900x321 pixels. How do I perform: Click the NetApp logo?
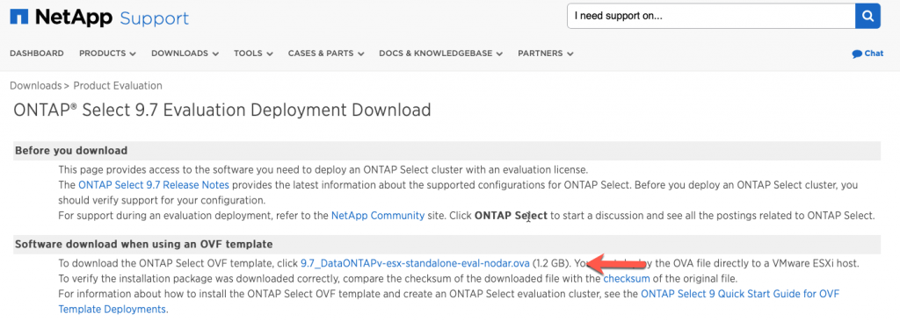click(x=61, y=18)
